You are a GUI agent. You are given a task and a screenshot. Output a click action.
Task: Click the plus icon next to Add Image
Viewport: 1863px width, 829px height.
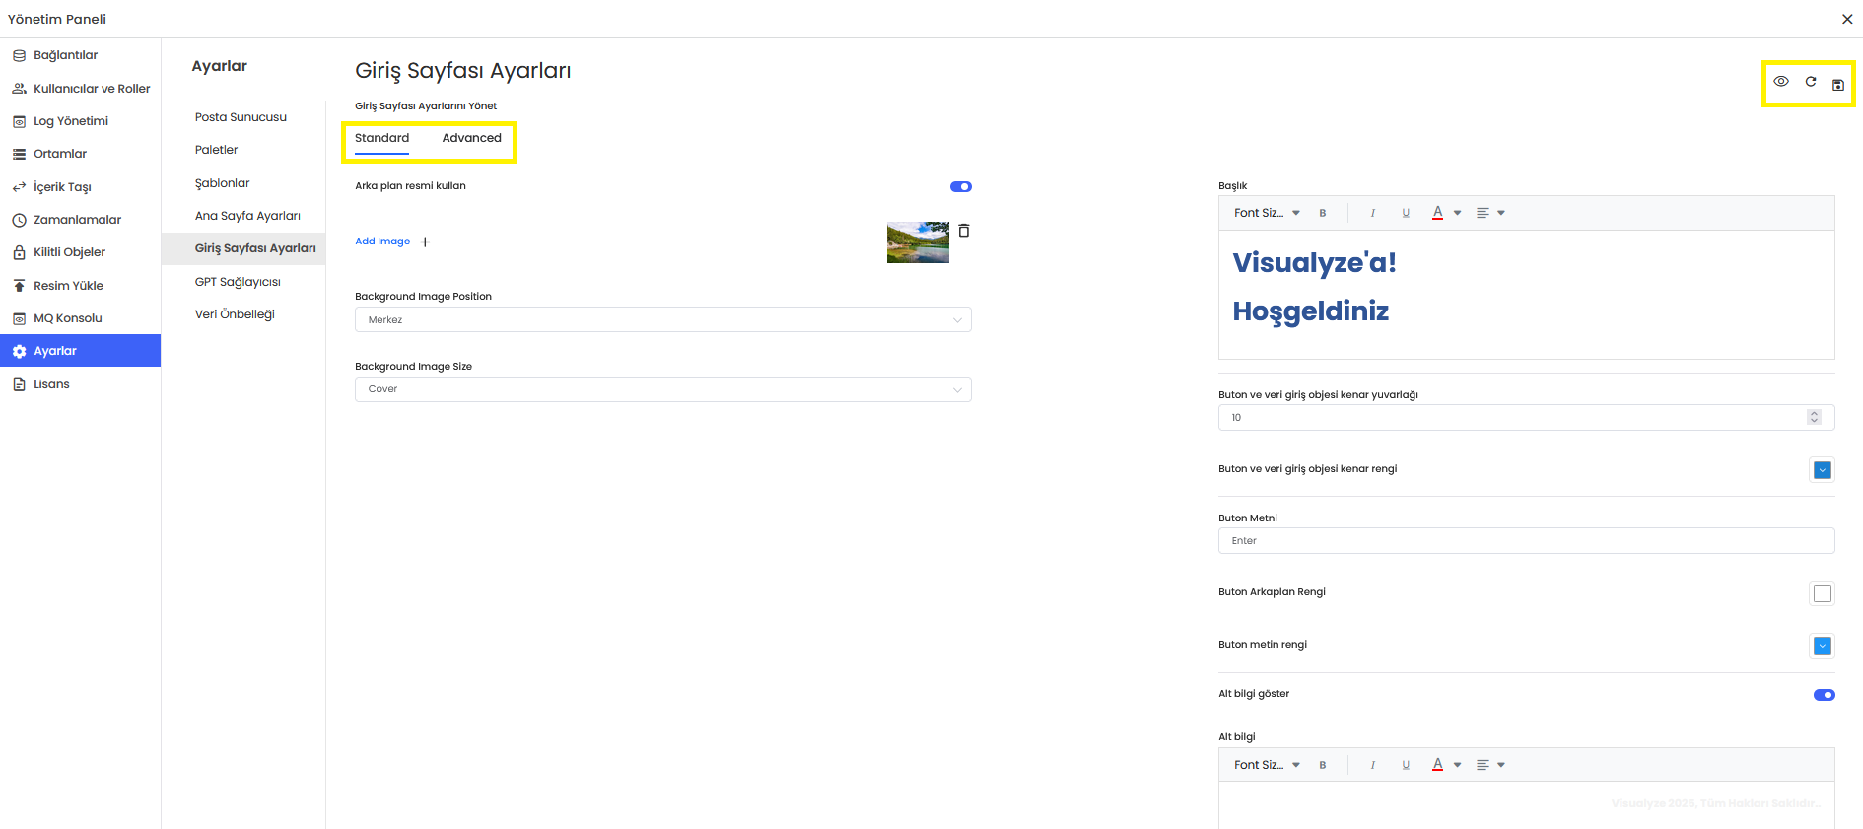(x=425, y=242)
